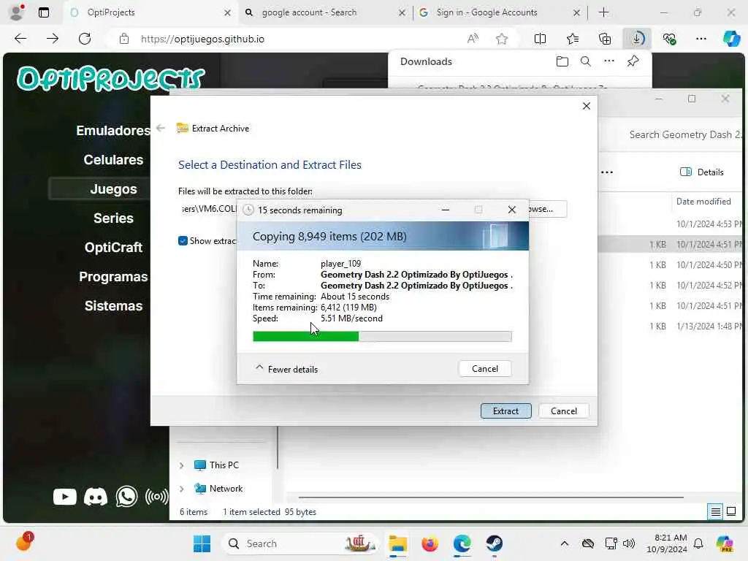748x561 pixels.
Task: Open the Edge profile avatar
Action: pos(17,12)
